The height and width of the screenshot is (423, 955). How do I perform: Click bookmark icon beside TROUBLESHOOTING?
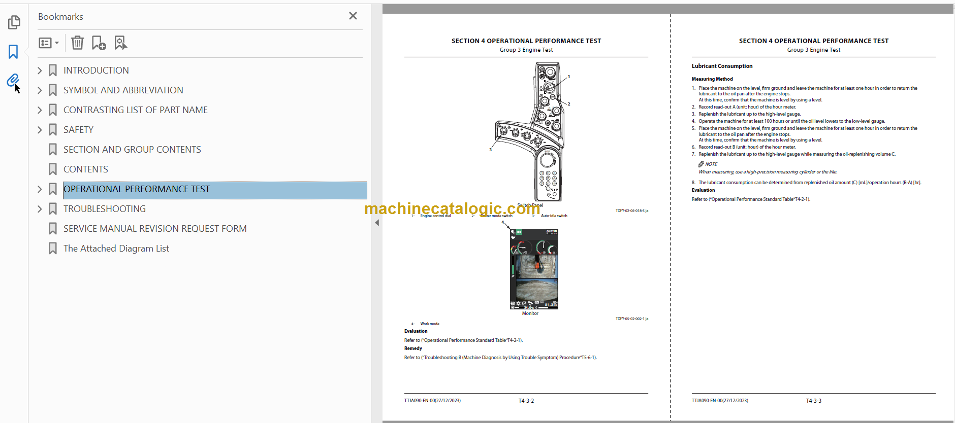click(x=53, y=209)
